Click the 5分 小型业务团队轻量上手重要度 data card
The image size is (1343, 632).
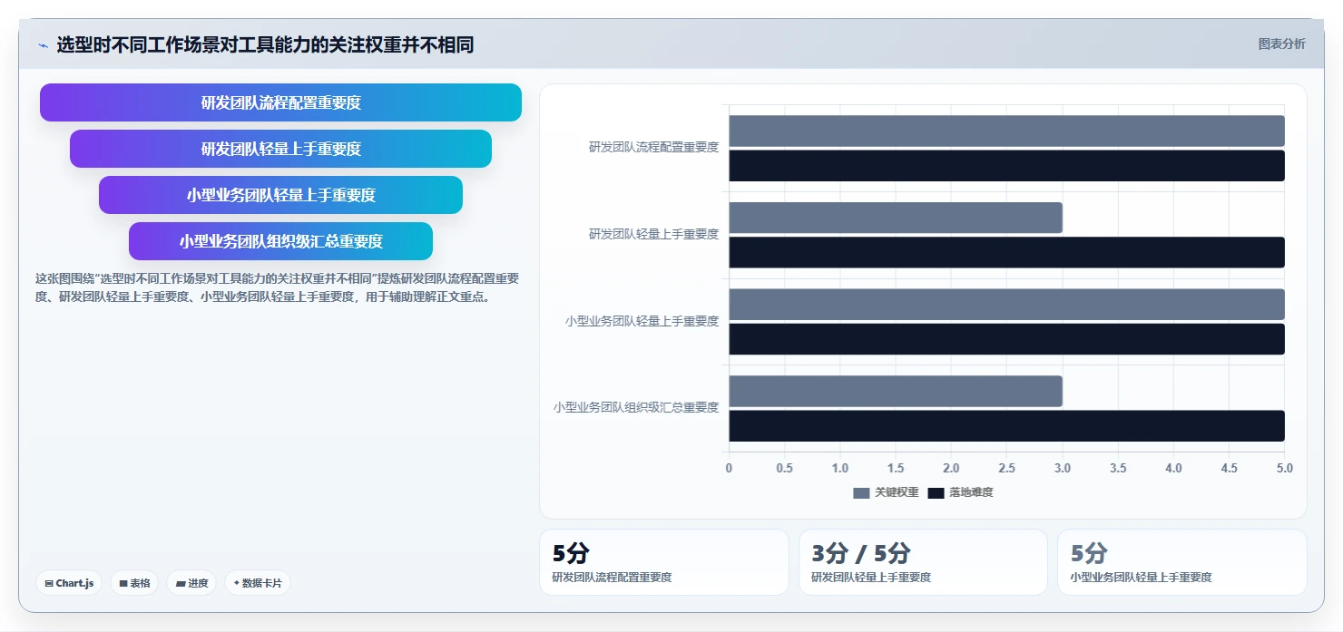click(x=1182, y=562)
